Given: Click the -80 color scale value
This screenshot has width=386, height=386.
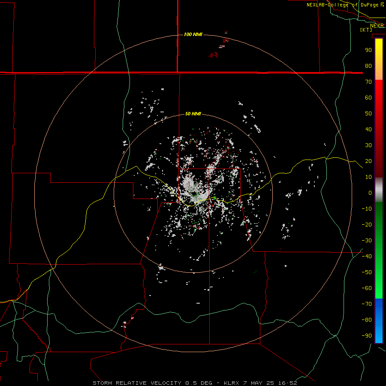Looking at the screenshot, I should pos(367,320).
